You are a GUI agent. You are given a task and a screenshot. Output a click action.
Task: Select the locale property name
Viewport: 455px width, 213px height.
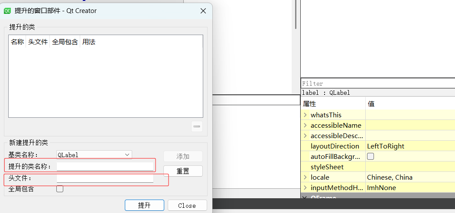pos(320,177)
